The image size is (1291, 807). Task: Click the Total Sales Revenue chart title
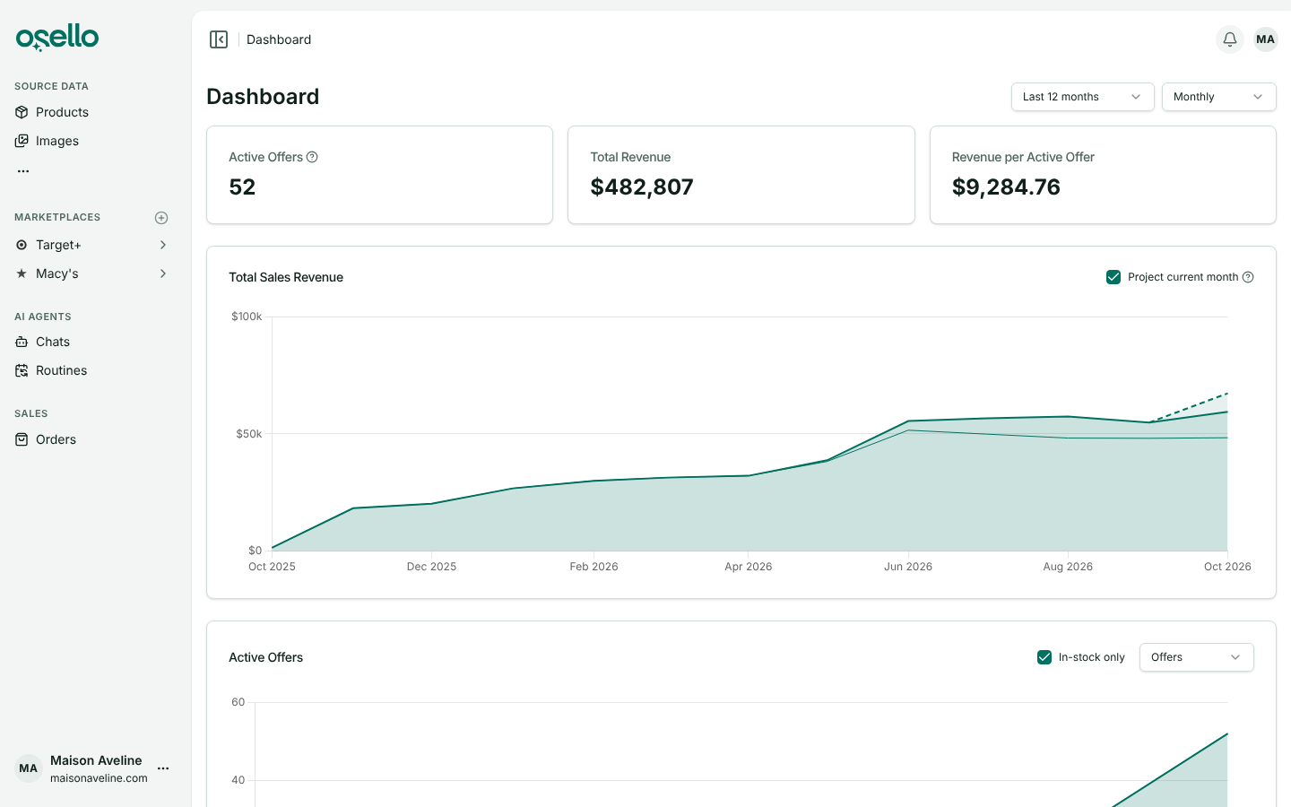(286, 277)
